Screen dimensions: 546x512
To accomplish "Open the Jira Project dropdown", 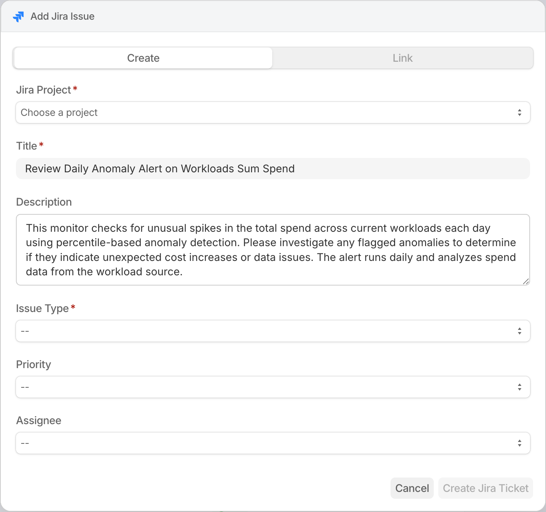I will (x=273, y=112).
